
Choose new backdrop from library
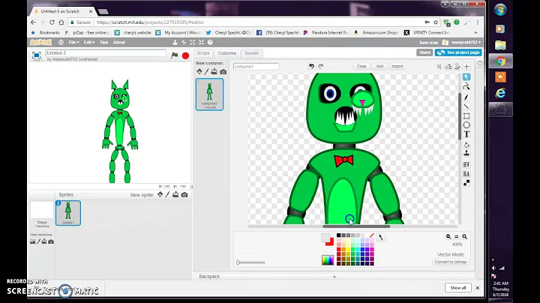tap(33, 241)
